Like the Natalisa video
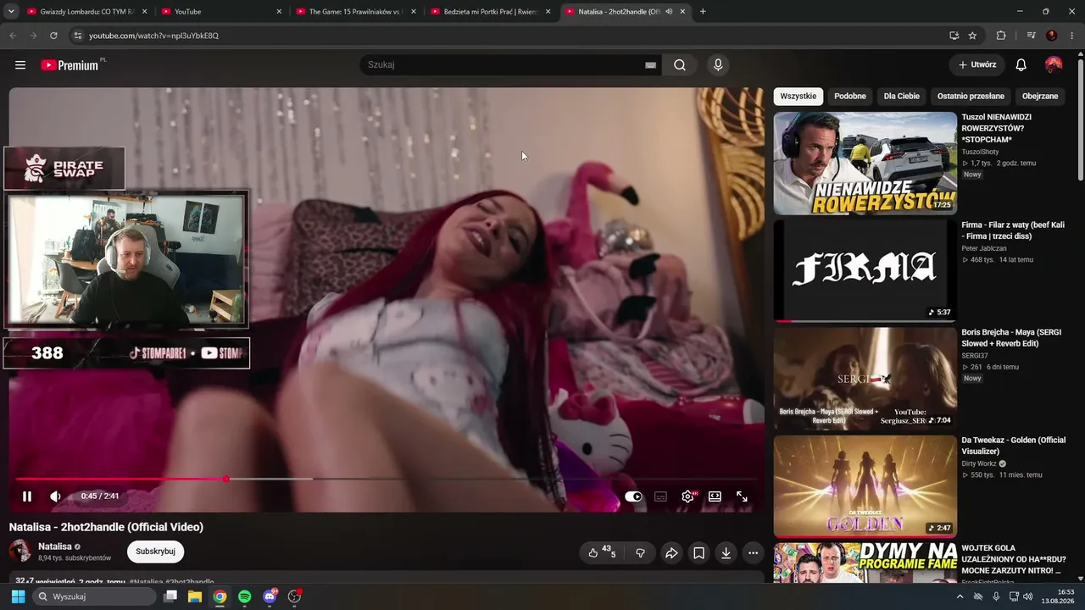The image size is (1085, 610). (601, 552)
